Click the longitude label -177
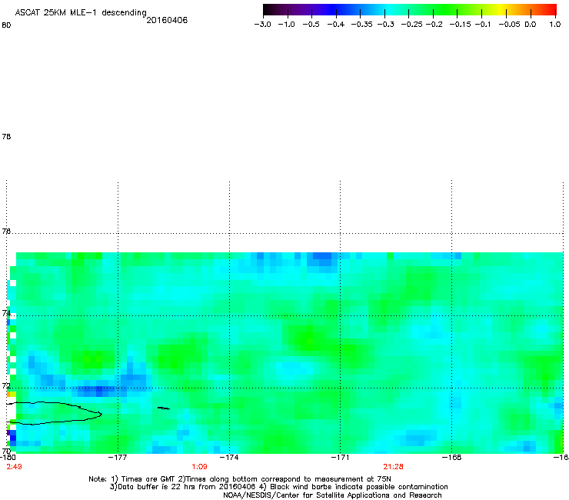 [x=118, y=458]
